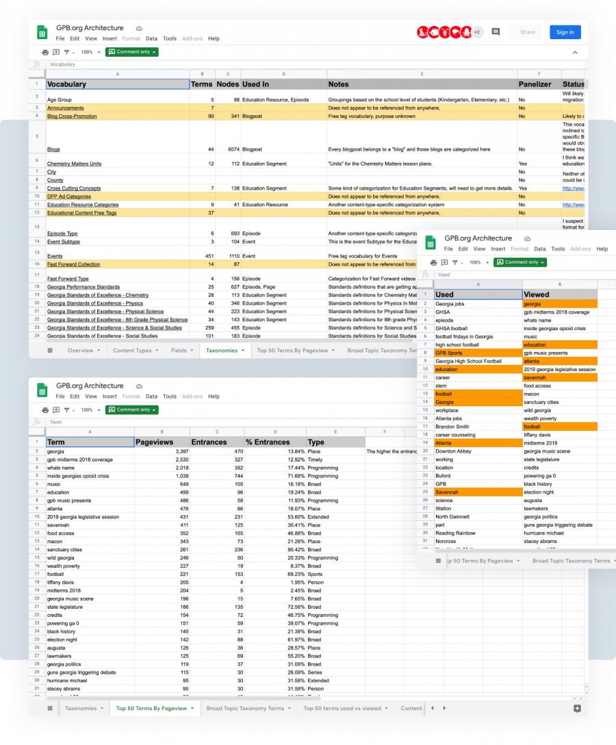Click the blue Sign in button
Image resolution: width=616 pixels, height=745 pixels.
(565, 32)
